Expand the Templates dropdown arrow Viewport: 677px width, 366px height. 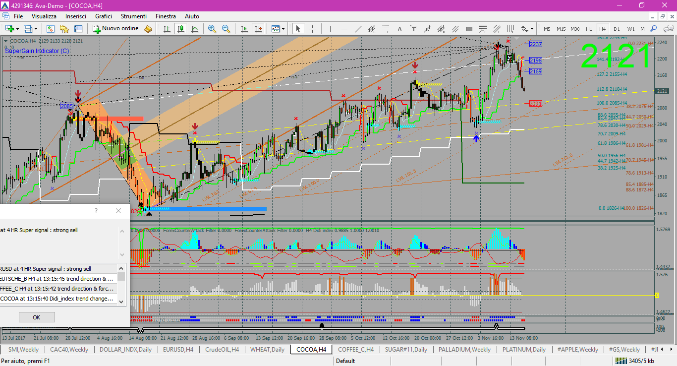pos(283,29)
